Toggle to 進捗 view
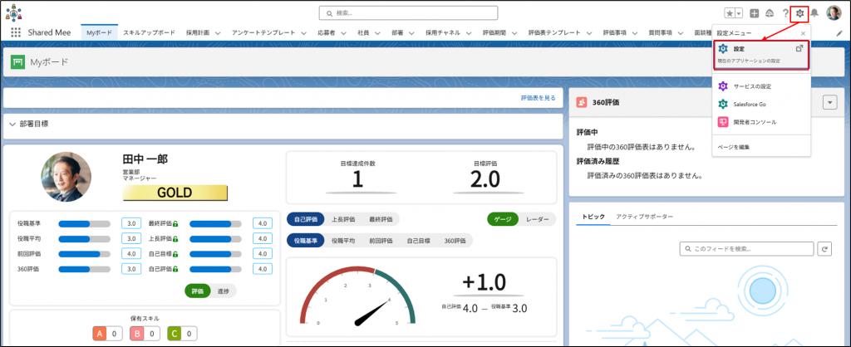This screenshot has height=347, width=851. (222, 291)
